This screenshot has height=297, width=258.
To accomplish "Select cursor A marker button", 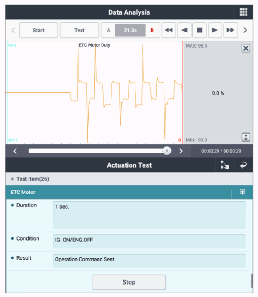I will (108, 30).
